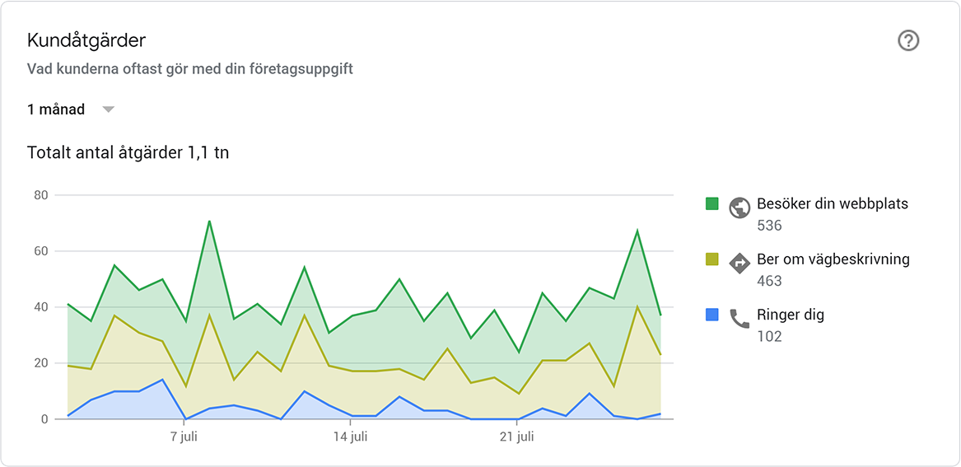Click the '21 juli' axis date label
This screenshot has height=467, width=961.
[518, 437]
